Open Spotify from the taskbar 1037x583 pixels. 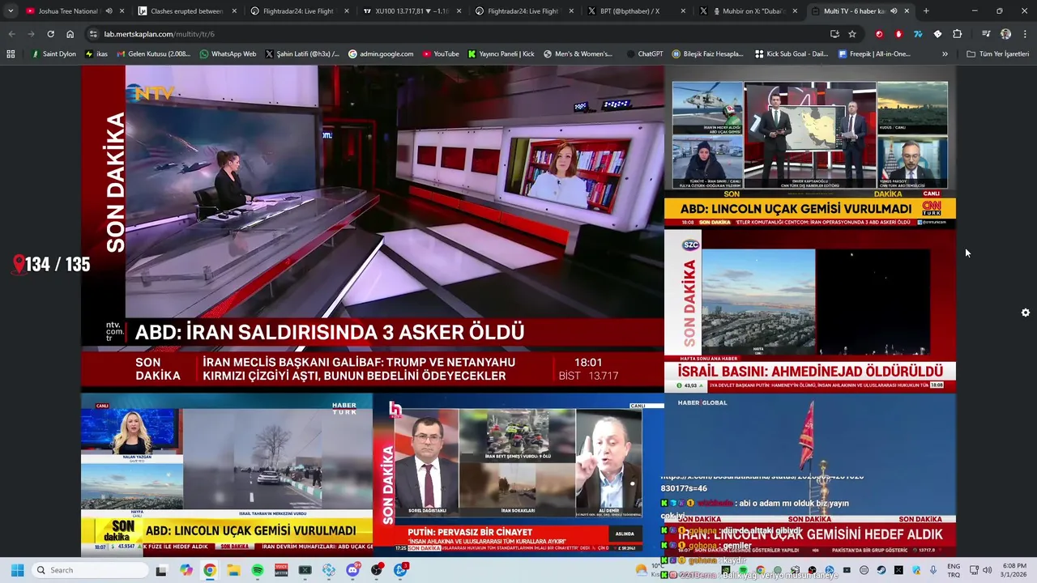click(258, 570)
